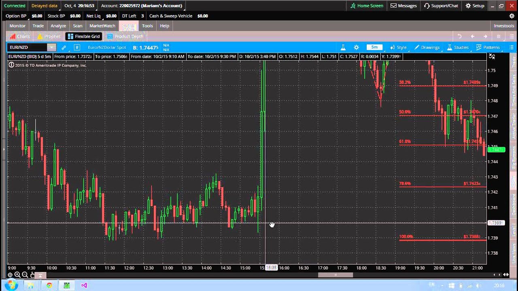The width and height of the screenshot is (518, 291).
Task: Click the Mariam's Account selector
Action: tap(142, 6)
